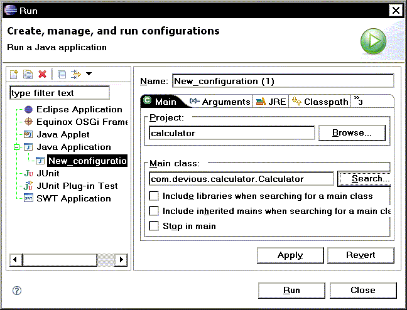Click the horizontal scrollbar right arrow

click(121, 260)
